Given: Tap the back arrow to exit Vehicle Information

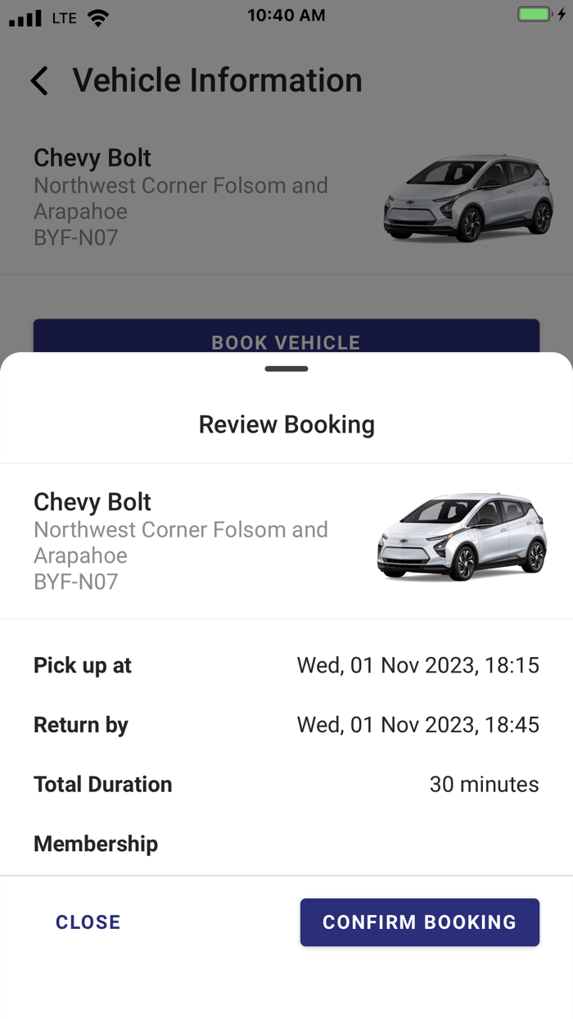Looking at the screenshot, I should coord(38,80).
